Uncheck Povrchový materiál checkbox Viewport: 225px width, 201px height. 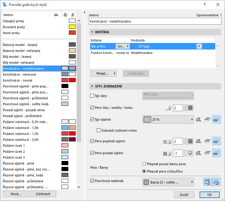[92, 181]
